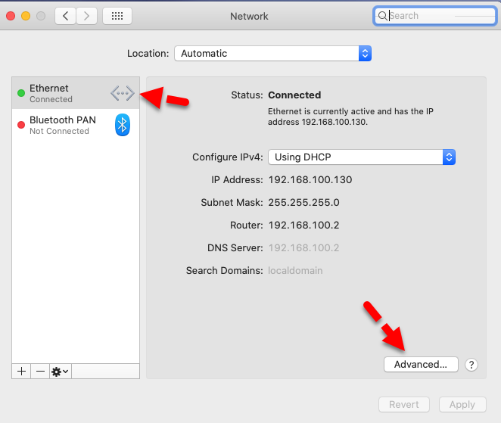Image resolution: width=501 pixels, height=423 pixels.
Task: Remove selected service with minus button
Action: [39, 371]
